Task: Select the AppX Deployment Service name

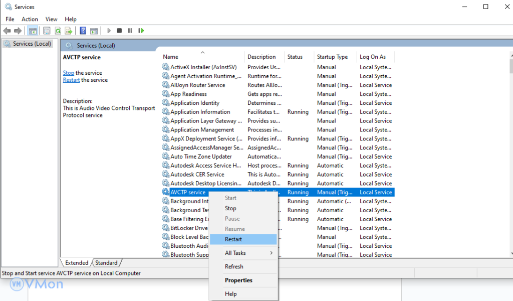Action: click(206, 139)
